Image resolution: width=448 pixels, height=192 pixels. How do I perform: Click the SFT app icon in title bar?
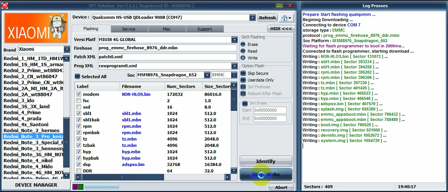point(5,6)
